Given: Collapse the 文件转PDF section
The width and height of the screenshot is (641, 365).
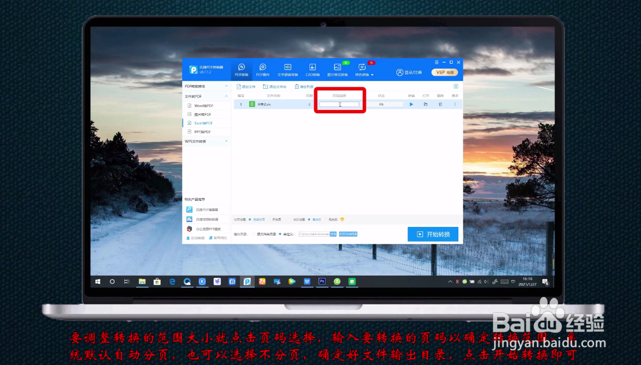Looking at the screenshot, I should coord(207,96).
